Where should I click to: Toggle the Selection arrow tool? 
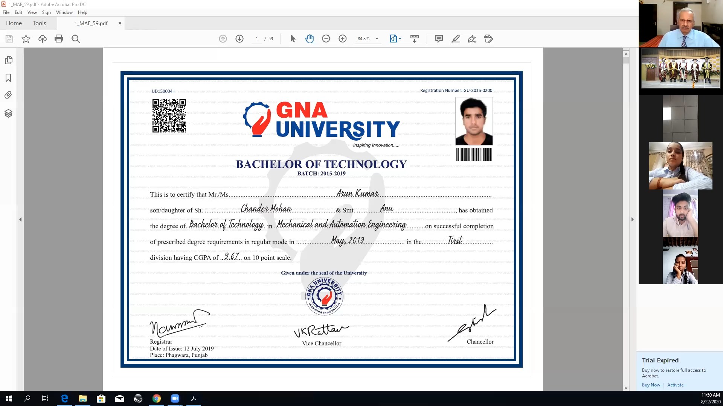(293, 39)
